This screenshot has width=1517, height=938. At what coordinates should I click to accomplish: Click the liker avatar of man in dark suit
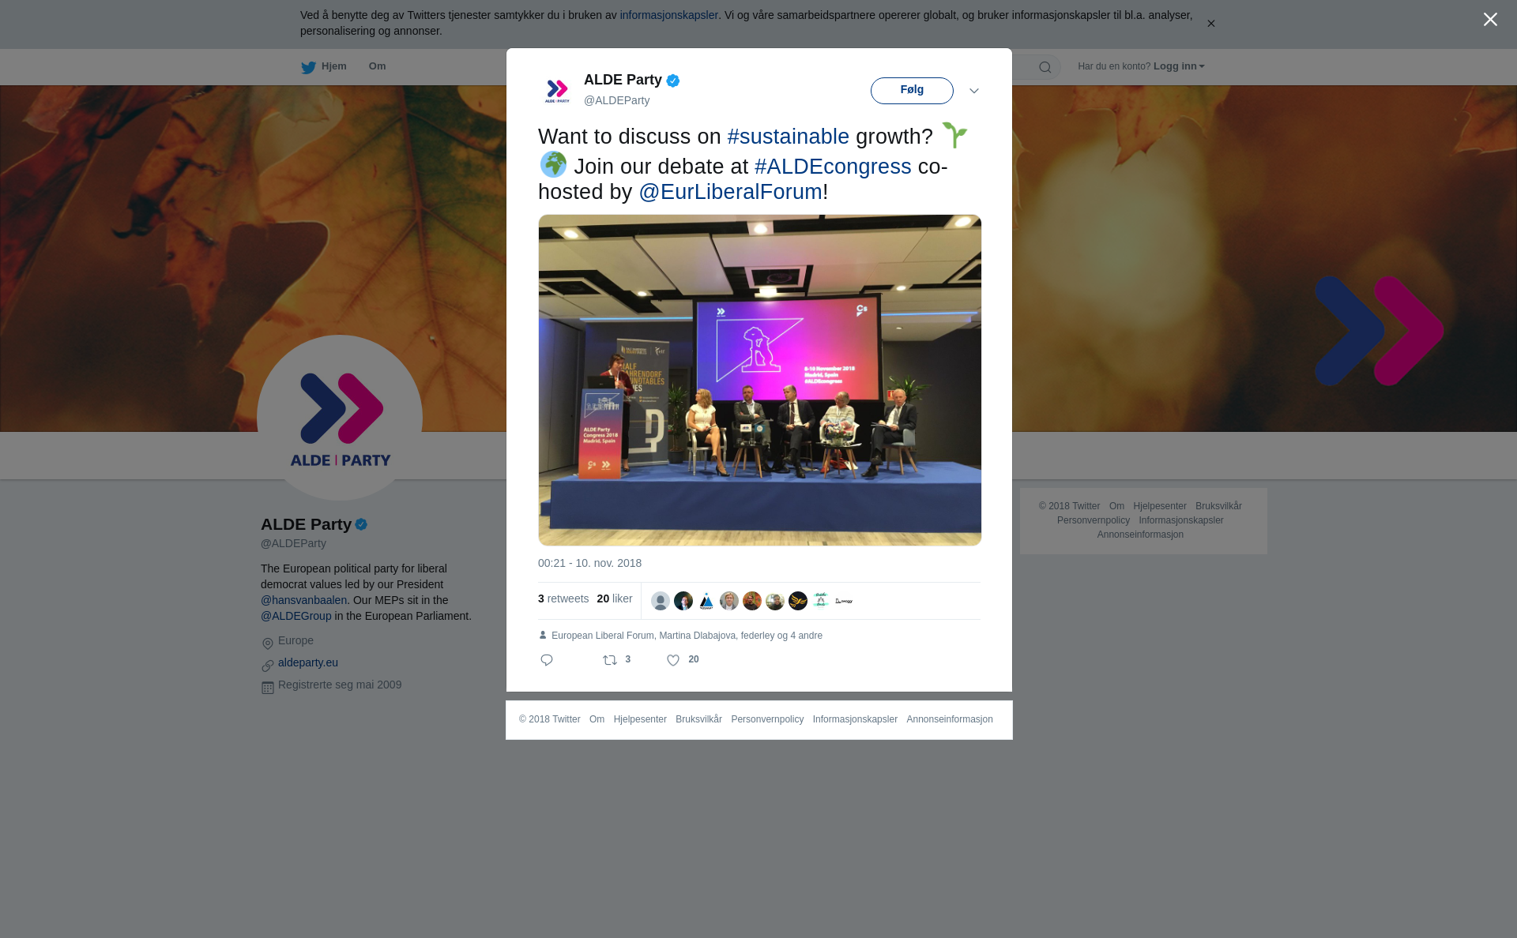click(x=683, y=601)
